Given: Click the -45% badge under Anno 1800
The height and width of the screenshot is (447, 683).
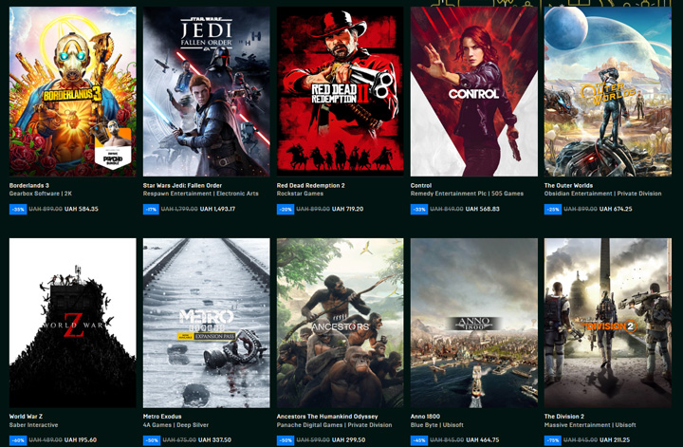Looking at the screenshot, I should [419, 440].
